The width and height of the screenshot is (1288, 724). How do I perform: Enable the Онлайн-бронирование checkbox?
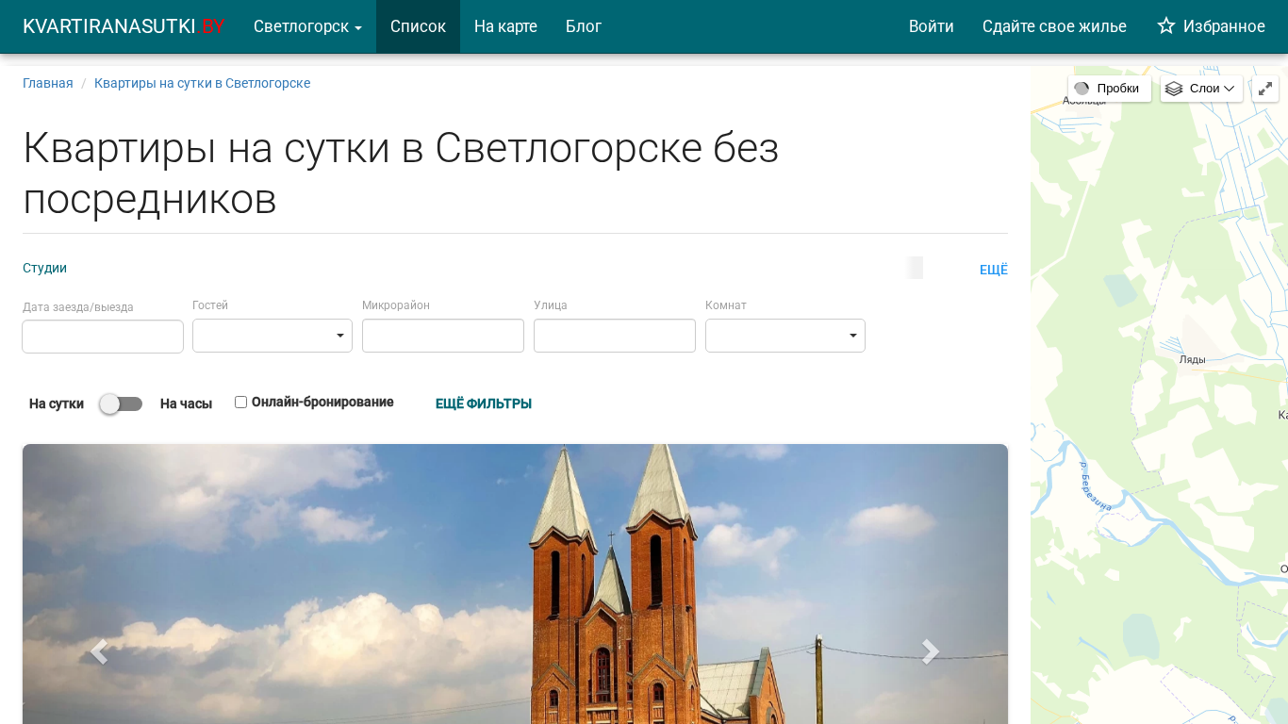240,402
